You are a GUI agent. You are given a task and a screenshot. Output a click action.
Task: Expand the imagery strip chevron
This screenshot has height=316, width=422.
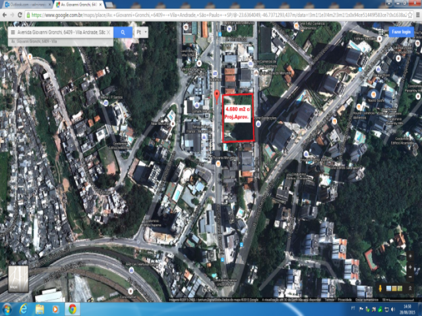pos(410,288)
